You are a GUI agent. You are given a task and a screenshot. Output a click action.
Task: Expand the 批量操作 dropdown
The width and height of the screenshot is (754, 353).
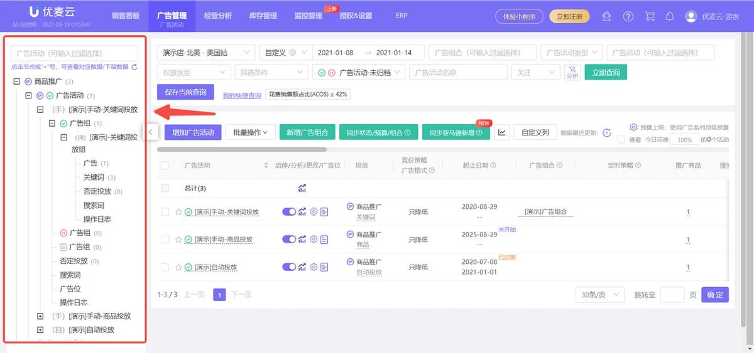click(x=250, y=132)
